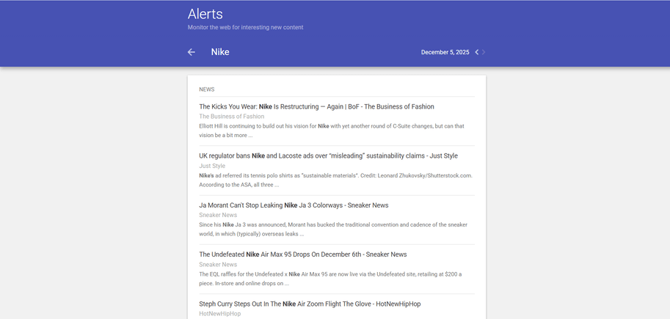This screenshot has height=319, width=670.
Task: Go to next date with right chevron
Action: point(484,52)
